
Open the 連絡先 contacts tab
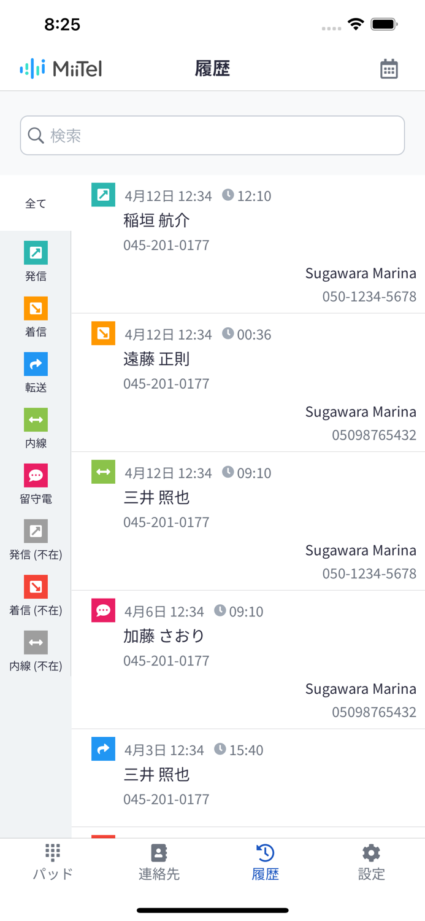[159, 862]
